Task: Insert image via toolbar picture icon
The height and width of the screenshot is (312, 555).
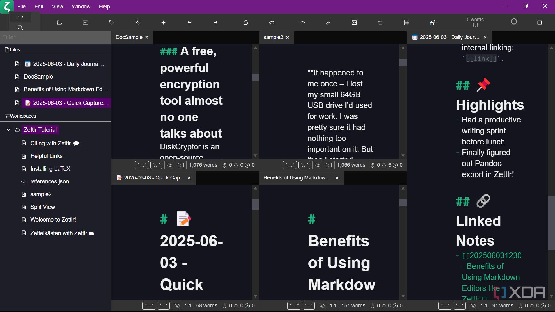Action: (354, 23)
